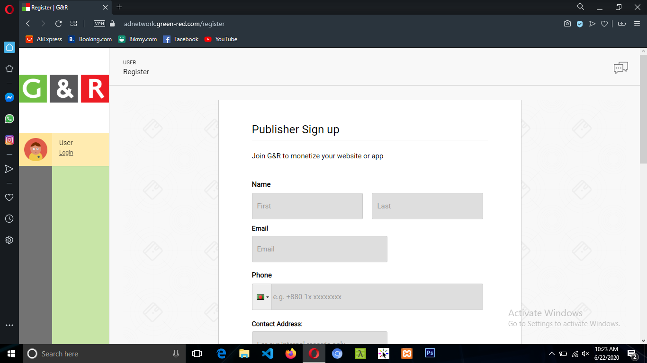
Task: Select the Register | G&R tab
Action: (x=65, y=8)
